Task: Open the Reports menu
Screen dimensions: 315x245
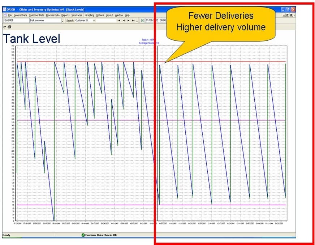Action: [x=65, y=15]
